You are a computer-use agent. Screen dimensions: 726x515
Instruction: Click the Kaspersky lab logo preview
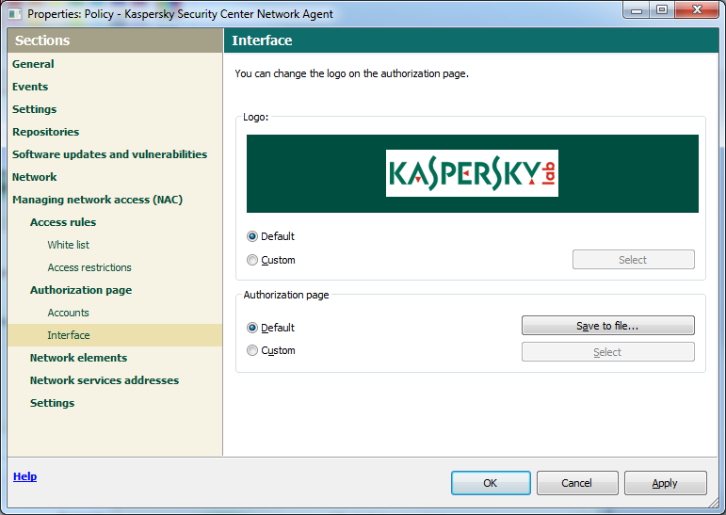[x=473, y=173]
